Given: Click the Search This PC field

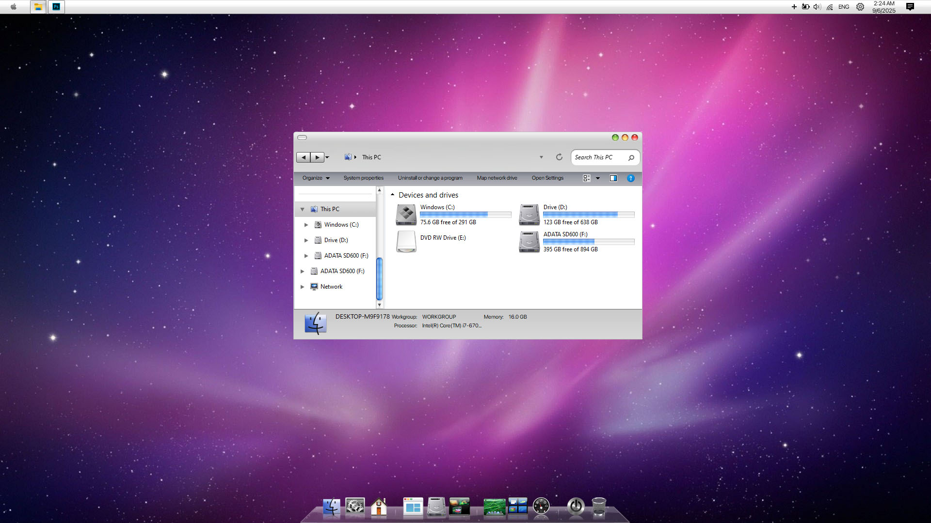Looking at the screenshot, I should 599,157.
